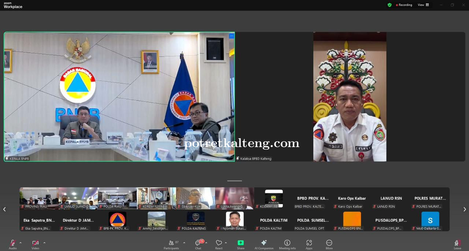Open the Apps menu

coord(309,243)
